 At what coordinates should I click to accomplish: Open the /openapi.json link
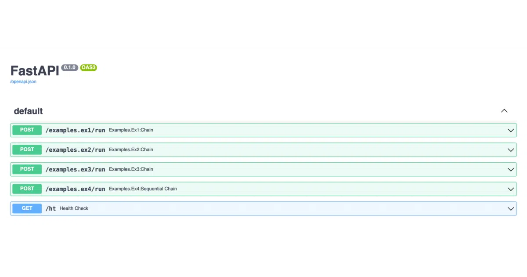point(23,82)
